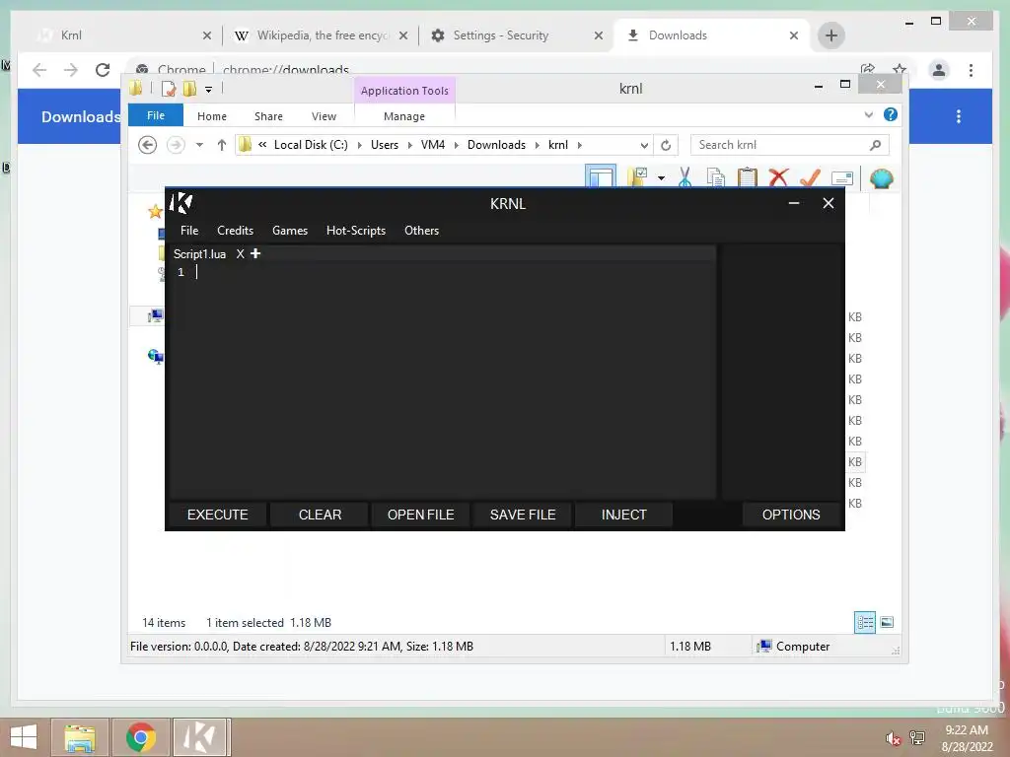Open the Games menu in KRNL
The height and width of the screenshot is (757, 1010).
tap(290, 231)
